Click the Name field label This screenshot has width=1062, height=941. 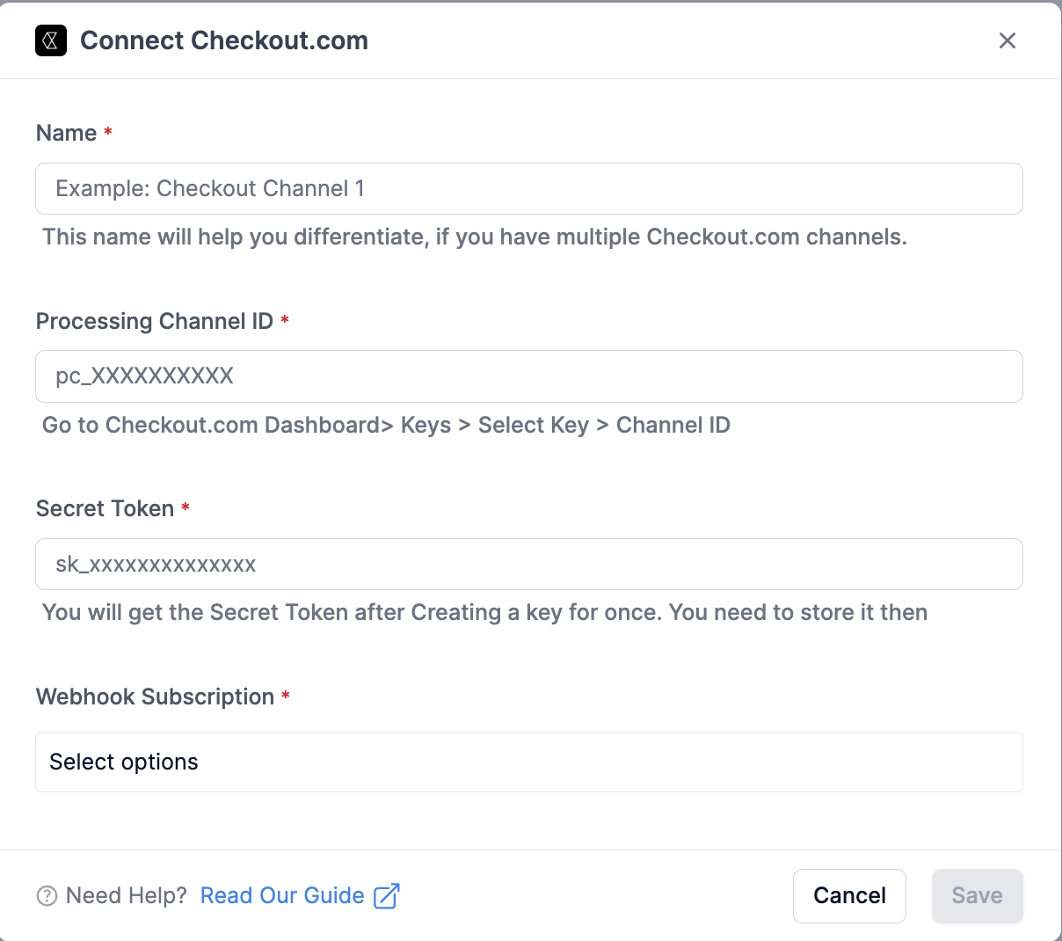[66, 133]
